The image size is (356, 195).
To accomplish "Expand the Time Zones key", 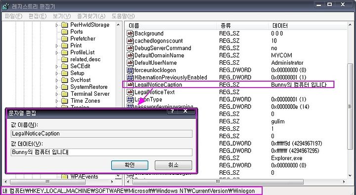I will click(57, 101).
